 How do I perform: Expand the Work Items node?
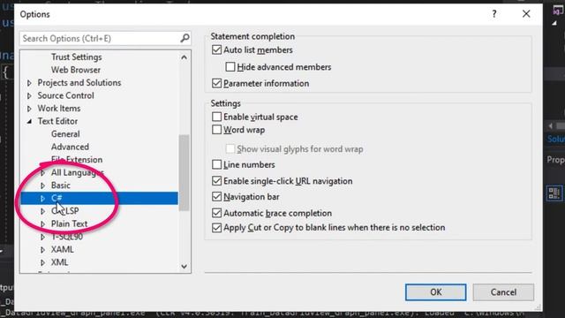29,109
